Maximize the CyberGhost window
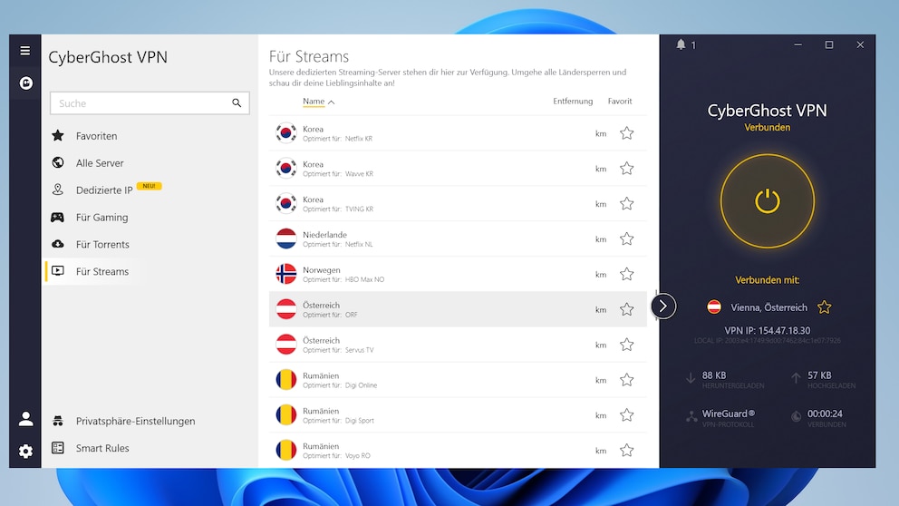Image resolution: width=899 pixels, height=506 pixels. [x=829, y=44]
